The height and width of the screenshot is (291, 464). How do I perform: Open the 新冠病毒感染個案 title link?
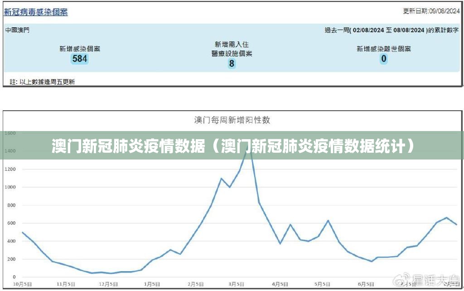point(36,12)
